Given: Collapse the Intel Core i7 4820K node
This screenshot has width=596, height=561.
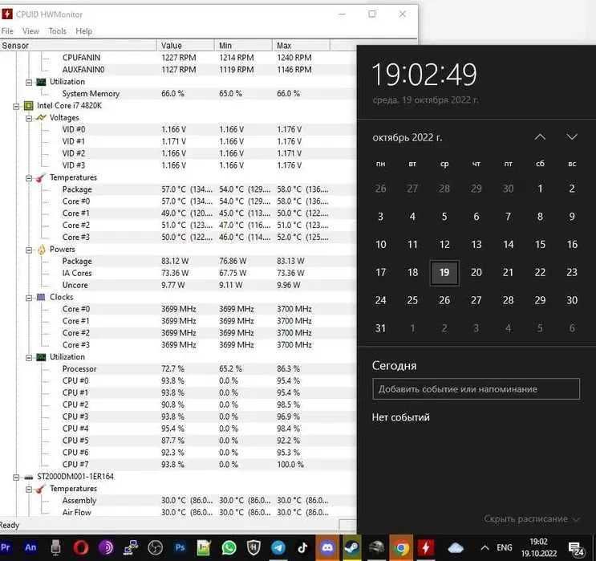Looking at the screenshot, I should click(x=16, y=106).
